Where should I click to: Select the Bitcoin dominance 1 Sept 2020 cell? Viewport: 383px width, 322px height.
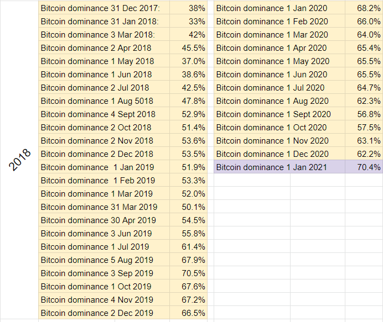tap(280, 114)
